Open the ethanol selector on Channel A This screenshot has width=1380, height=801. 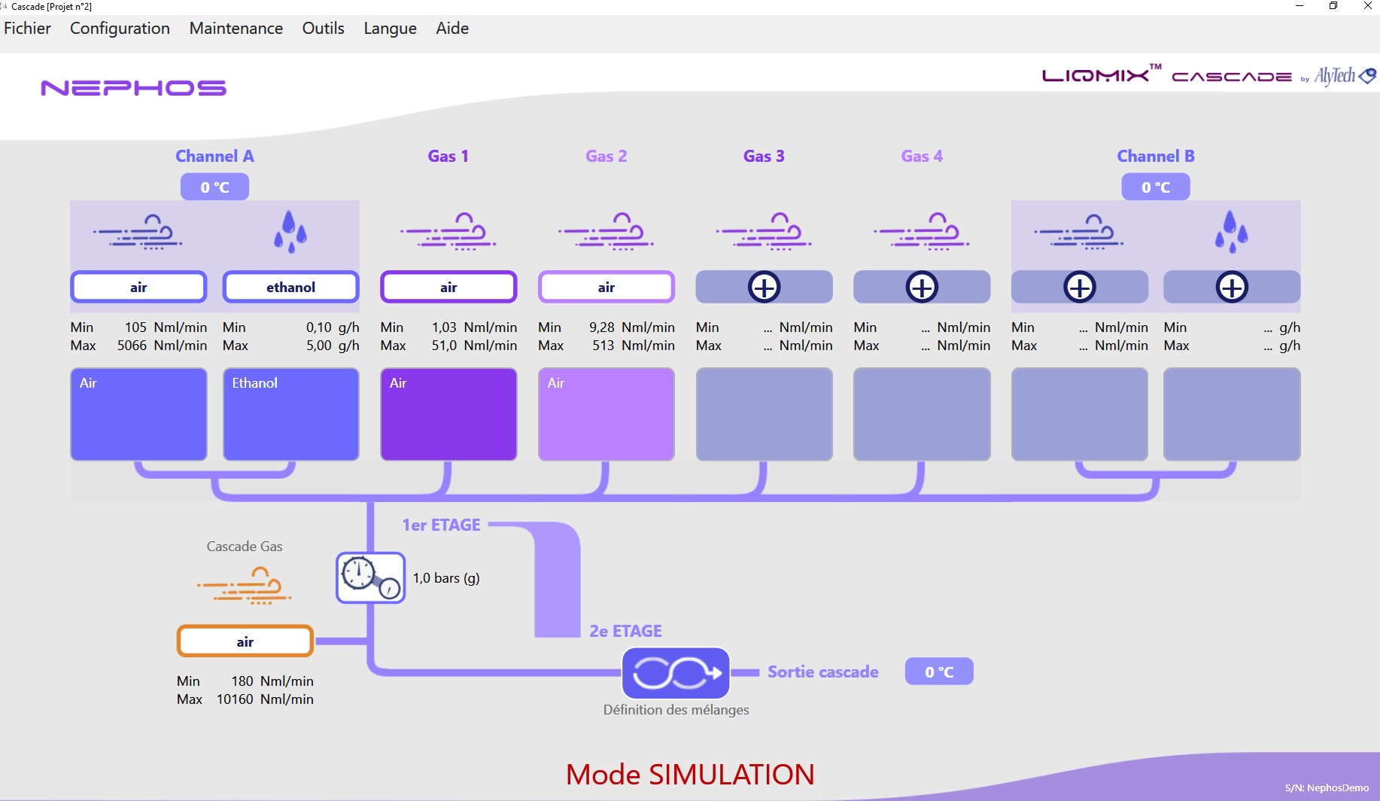290,287
